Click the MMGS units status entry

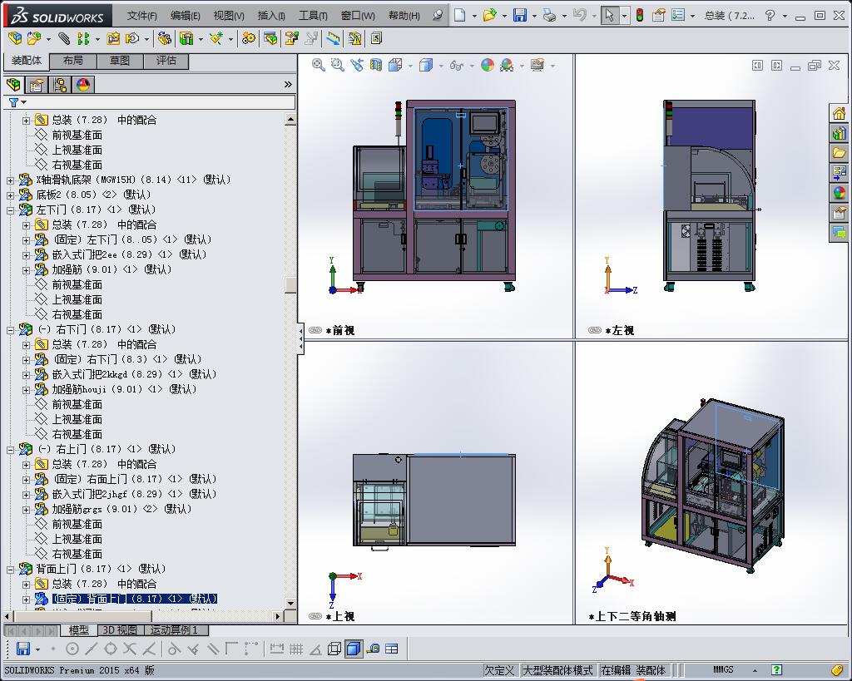click(723, 669)
